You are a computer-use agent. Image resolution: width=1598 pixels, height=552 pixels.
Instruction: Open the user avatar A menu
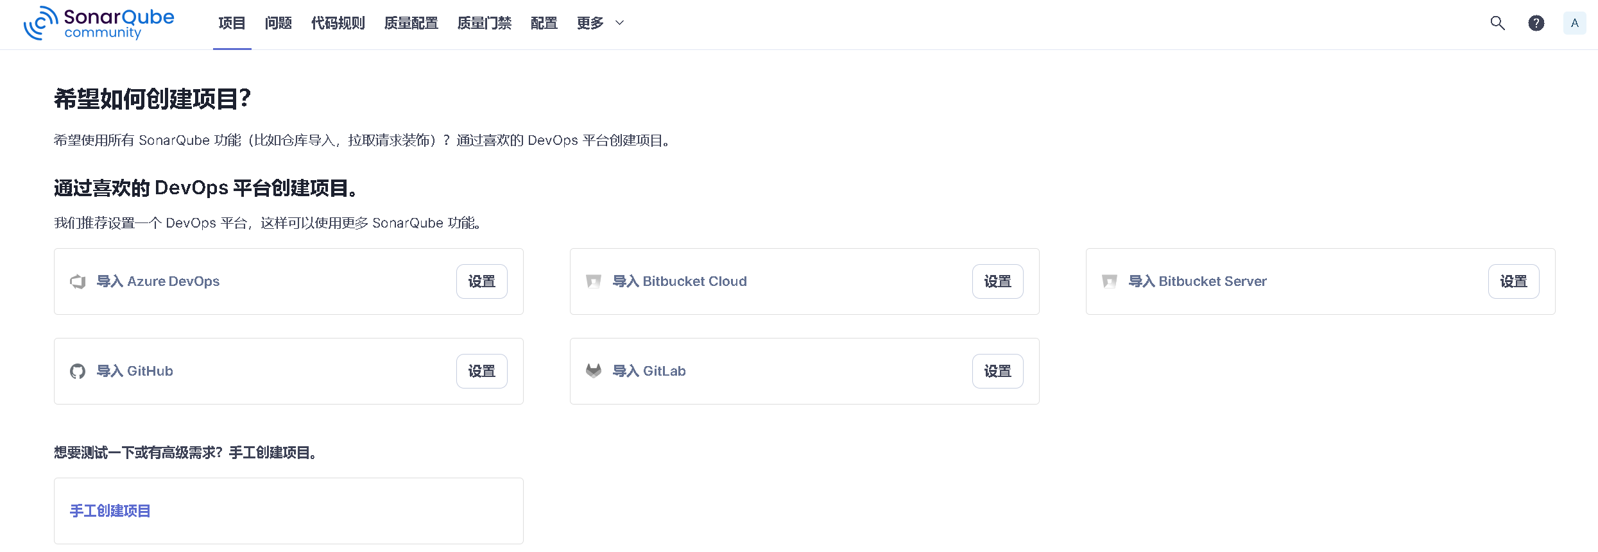pyautogui.click(x=1574, y=23)
